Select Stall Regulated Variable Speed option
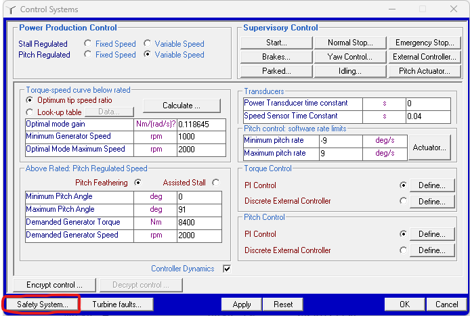The image size is (470, 316). point(148,44)
